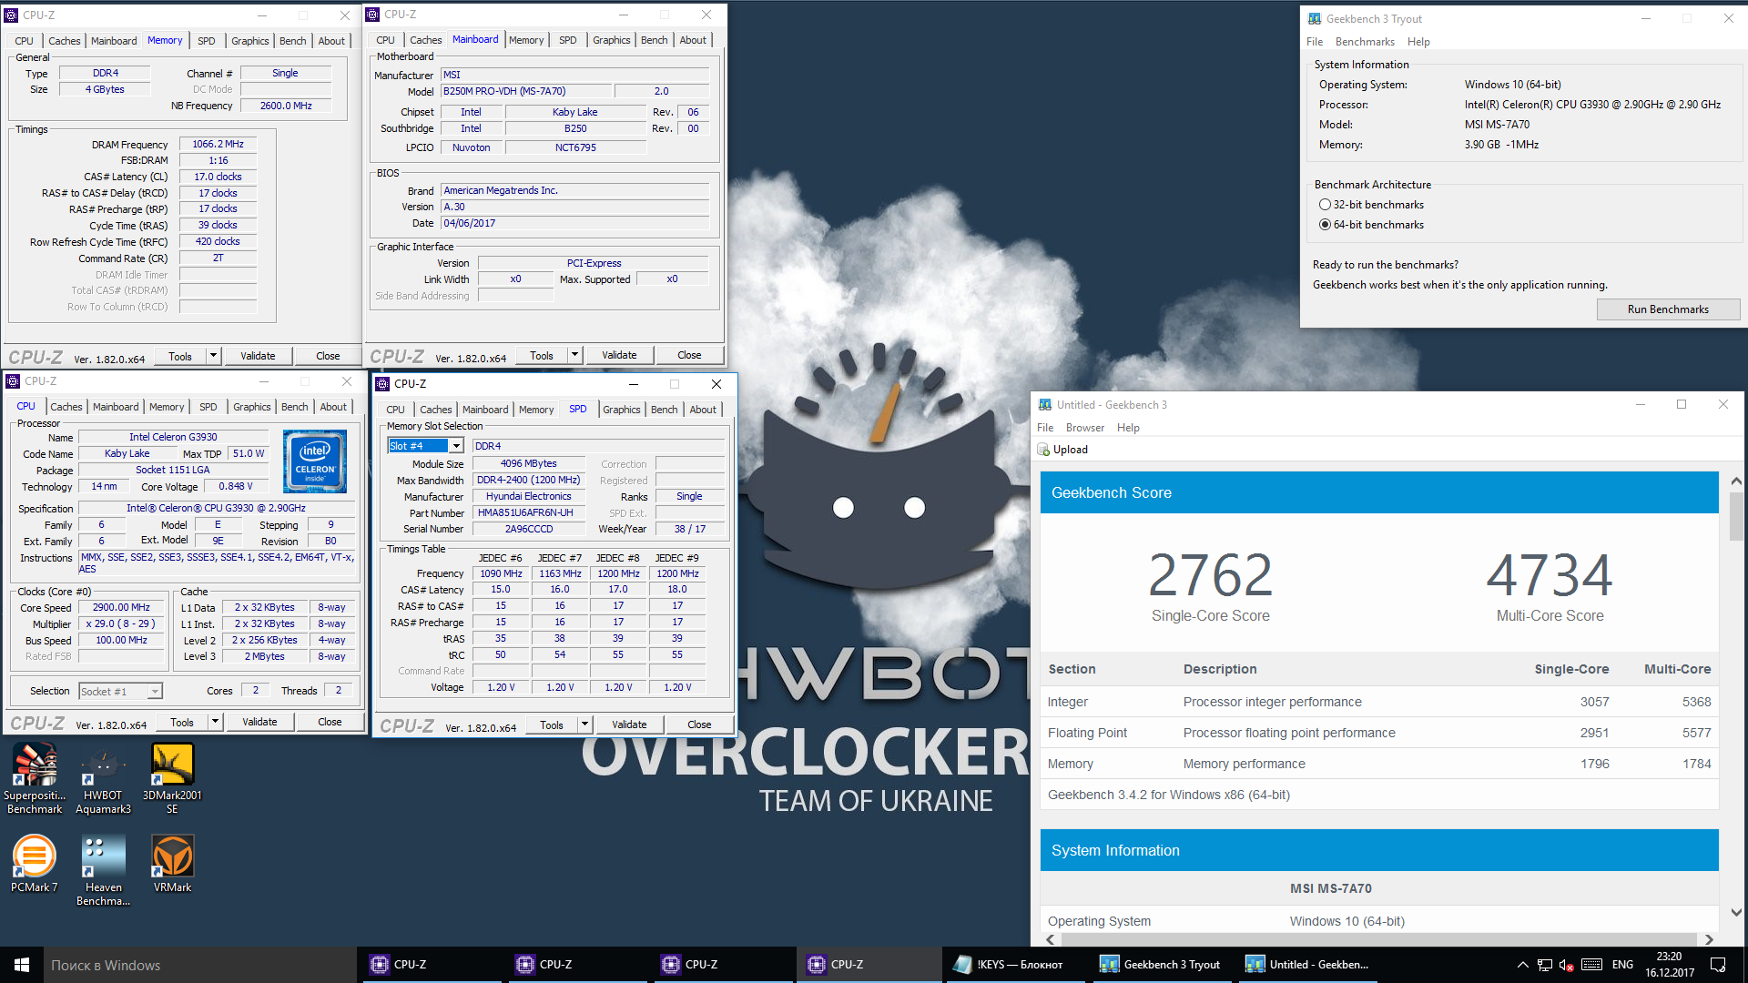Viewport: 1748px width, 983px height.
Task: Open the touch keyboard tray icon
Action: [1592, 965]
